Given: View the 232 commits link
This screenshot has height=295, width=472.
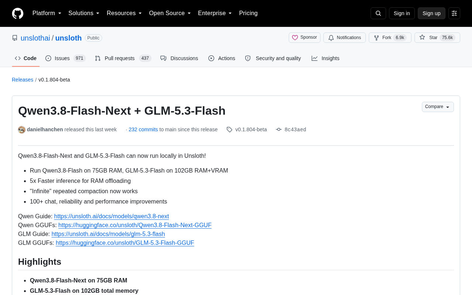Looking at the screenshot, I should coord(143,129).
